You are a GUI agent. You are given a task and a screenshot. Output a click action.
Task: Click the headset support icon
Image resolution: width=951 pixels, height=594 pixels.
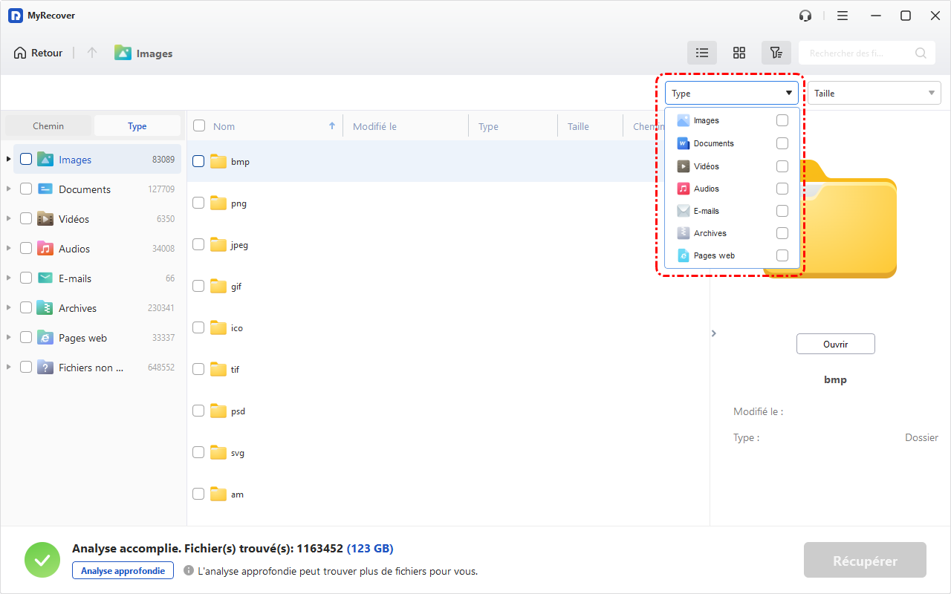(x=805, y=16)
